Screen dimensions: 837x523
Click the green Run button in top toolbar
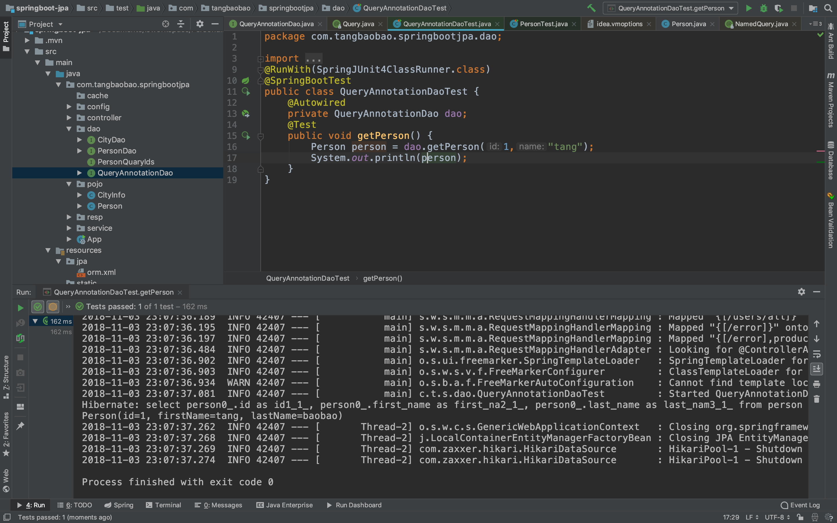(x=749, y=8)
